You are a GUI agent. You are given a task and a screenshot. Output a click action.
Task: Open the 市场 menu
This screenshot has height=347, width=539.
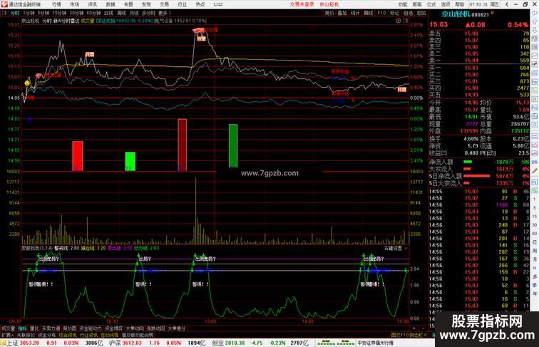tap(75, 4)
